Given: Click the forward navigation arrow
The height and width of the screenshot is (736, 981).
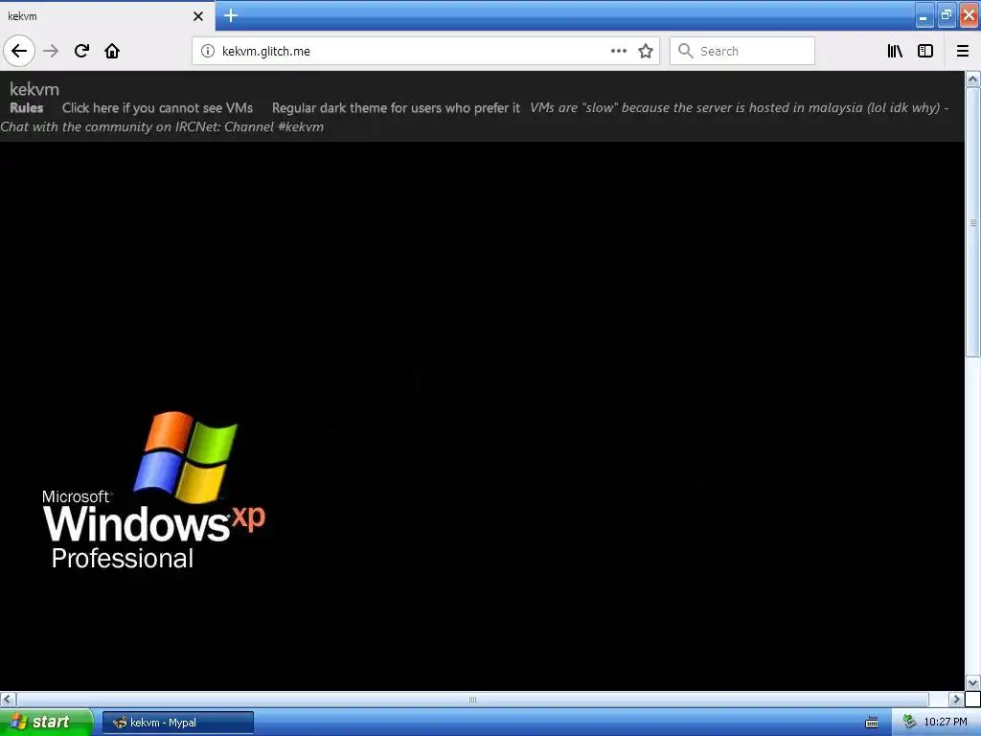Looking at the screenshot, I should pos(51,51).
